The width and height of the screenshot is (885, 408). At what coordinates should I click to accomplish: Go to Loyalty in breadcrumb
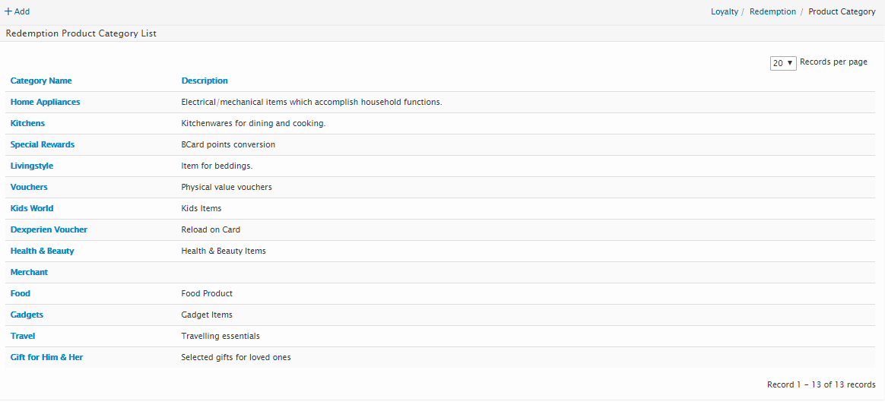coord(724,11)
